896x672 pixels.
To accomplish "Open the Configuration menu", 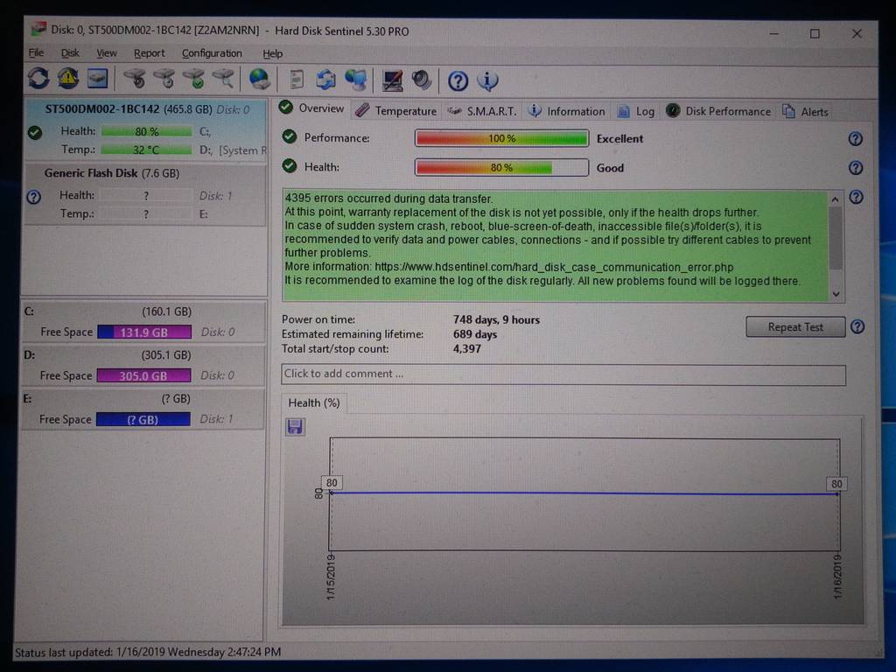I will tap(212, 53).
